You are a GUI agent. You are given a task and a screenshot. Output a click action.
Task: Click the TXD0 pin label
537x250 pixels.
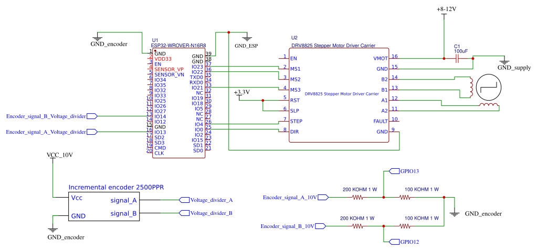[196, 77]
